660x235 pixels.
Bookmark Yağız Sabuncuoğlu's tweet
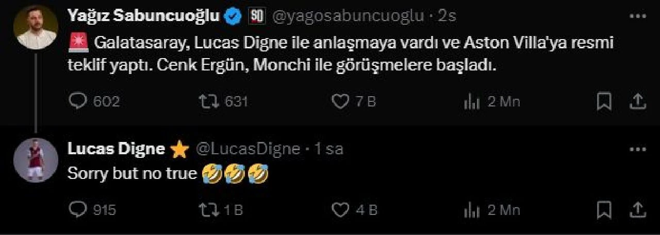[x=604, y=102]
